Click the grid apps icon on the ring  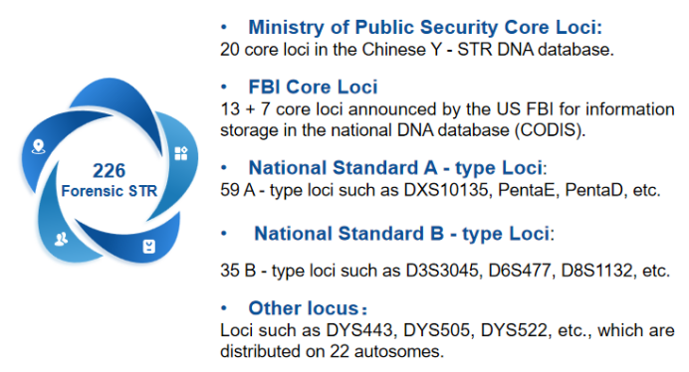(181, 153)
